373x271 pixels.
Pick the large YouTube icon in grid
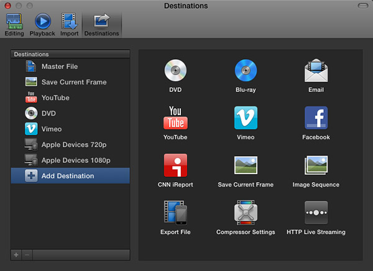pyautogui.click(x=175, y=117)
